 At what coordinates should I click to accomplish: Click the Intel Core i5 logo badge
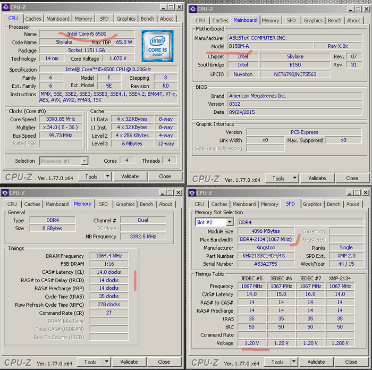click(157, 46)
